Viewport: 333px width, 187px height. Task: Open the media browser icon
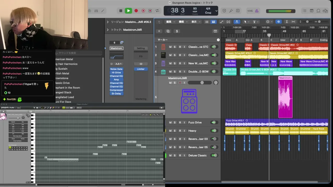(x=325, y=11)
